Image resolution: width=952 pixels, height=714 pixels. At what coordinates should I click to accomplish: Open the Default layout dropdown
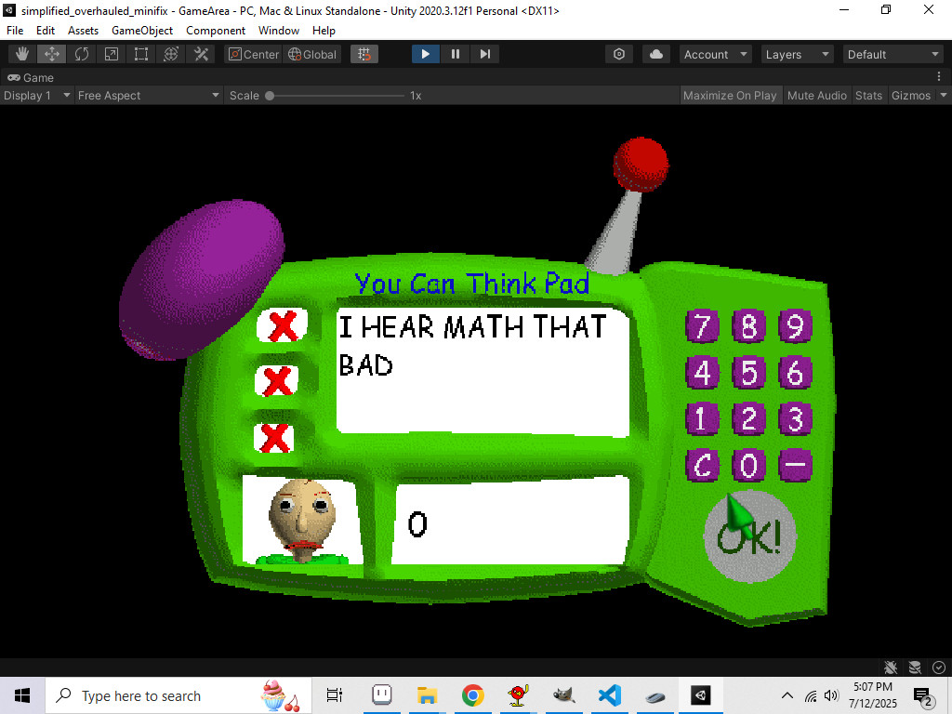(x=893, y=54)
